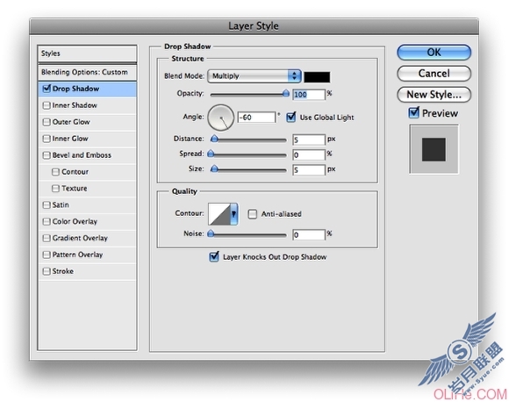Click the Distance value input field
The image size is (509, 402).
(308, 140)
